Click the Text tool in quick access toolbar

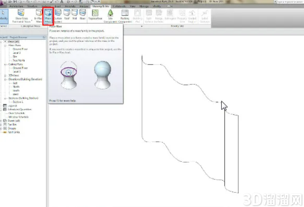coord(62,1)
